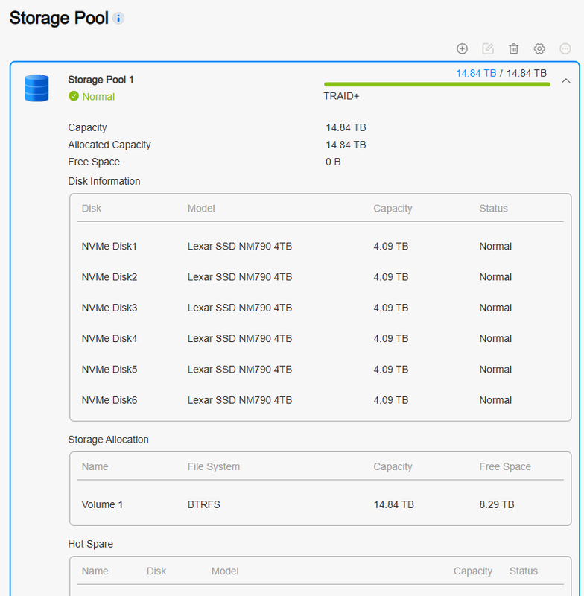Select the NVMe Disk3 row
The width and height of the screenshot is (584, 596).
[x=320, y=308]
